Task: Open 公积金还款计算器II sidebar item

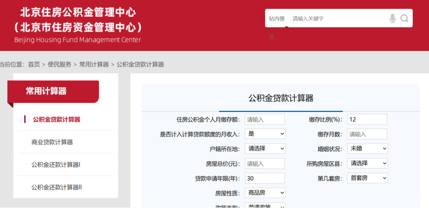Action: [x=57, y=187]
